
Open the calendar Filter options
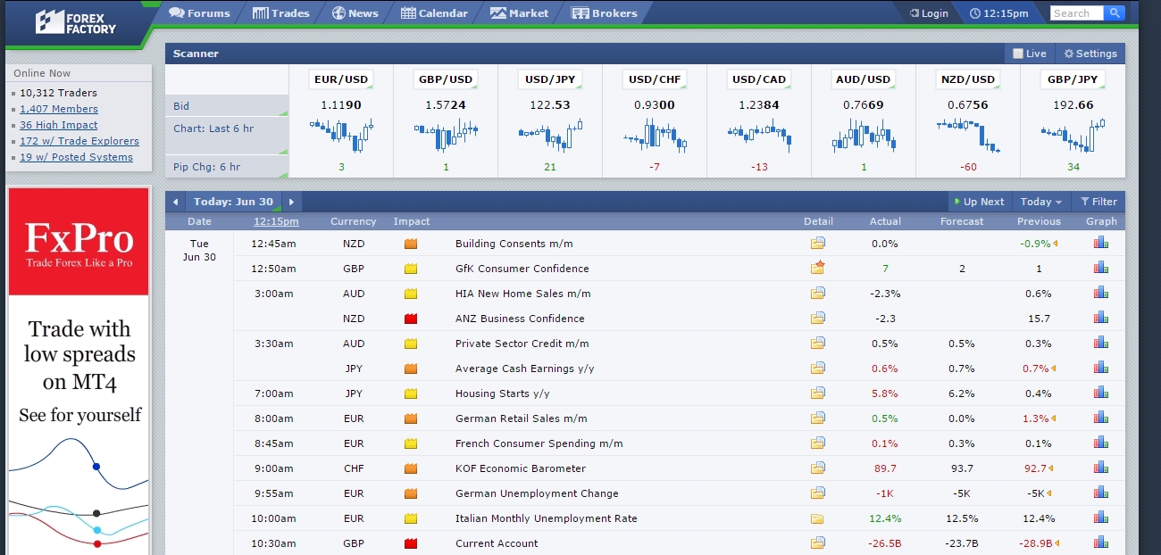coord(1098,202)
